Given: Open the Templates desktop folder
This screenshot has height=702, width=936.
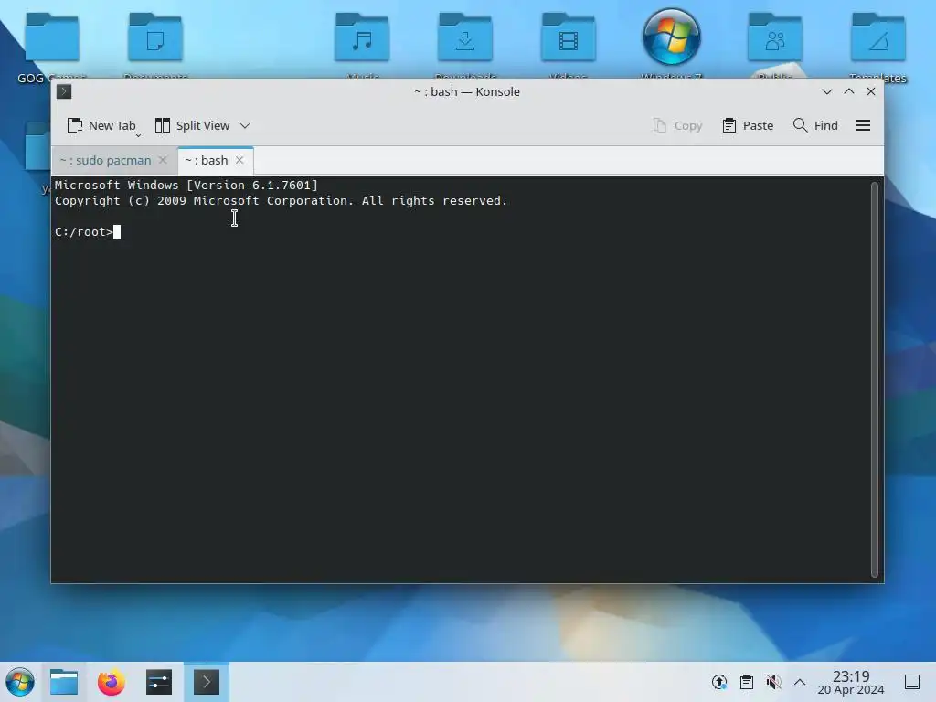Looking at the screenshot, I should pos(878,47).
